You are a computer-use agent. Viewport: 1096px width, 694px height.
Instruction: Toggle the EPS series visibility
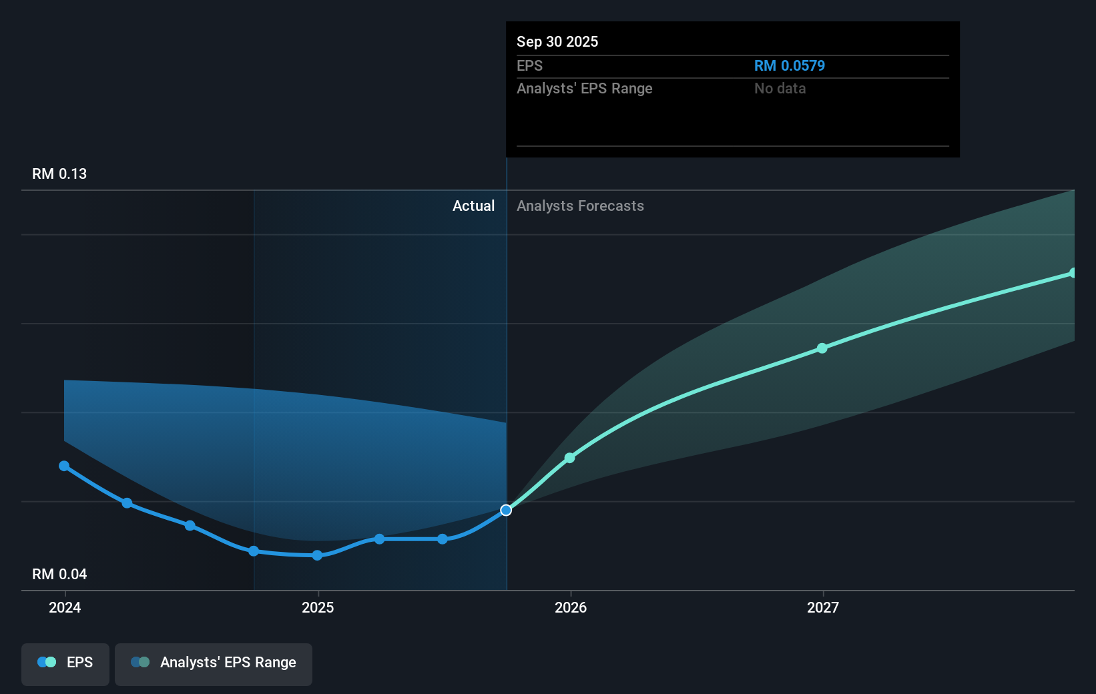[65, 663]
